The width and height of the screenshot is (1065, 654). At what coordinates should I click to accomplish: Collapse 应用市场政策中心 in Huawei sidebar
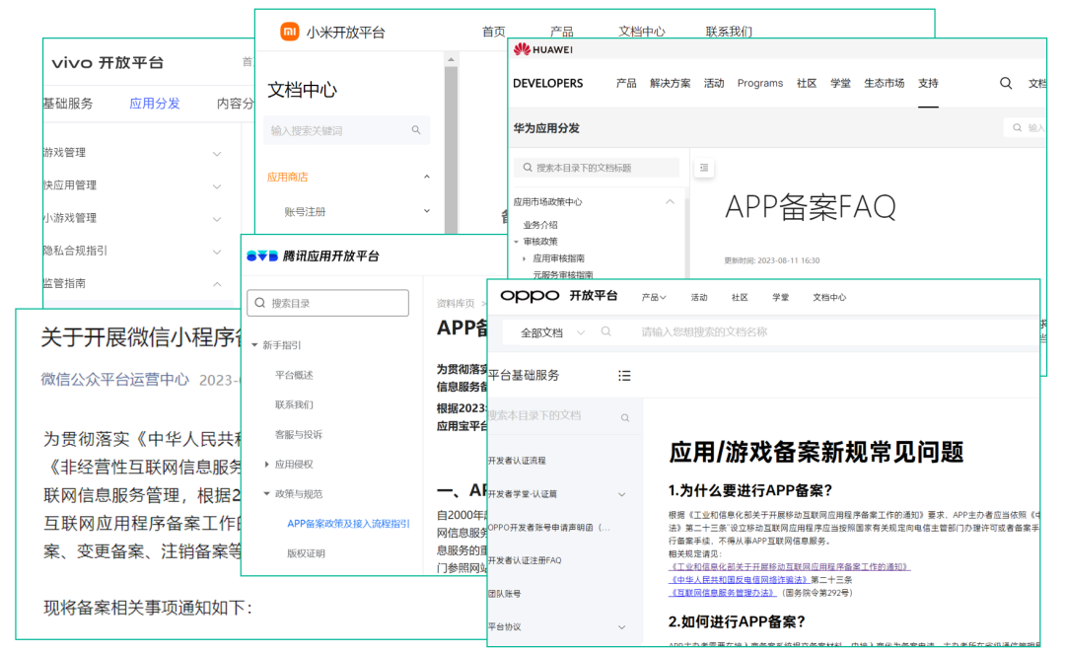click(x=670, y=201)
